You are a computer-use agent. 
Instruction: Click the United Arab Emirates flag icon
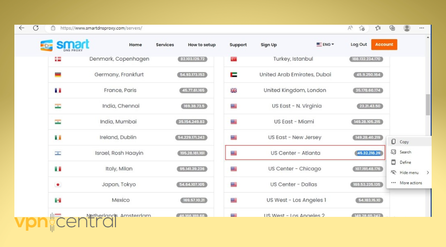click(233, 75)
